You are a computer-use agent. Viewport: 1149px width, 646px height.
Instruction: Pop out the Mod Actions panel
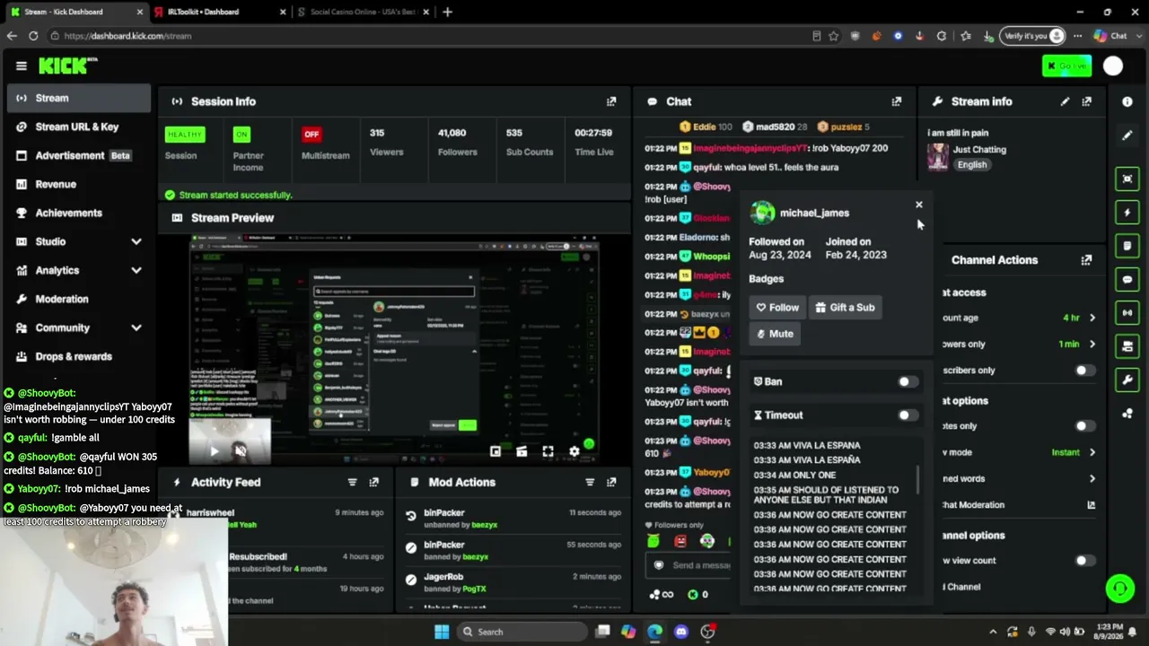click(x=611, y=482)
